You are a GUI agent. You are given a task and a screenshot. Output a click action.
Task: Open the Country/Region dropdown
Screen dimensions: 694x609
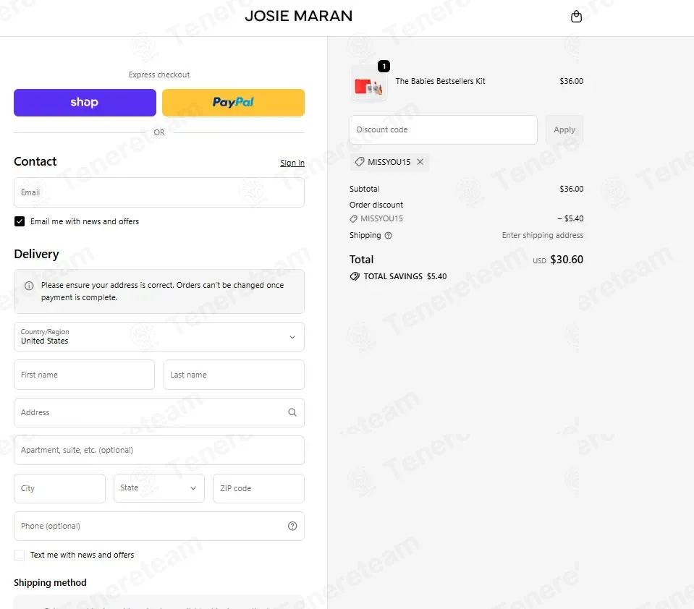click(159, 336)
